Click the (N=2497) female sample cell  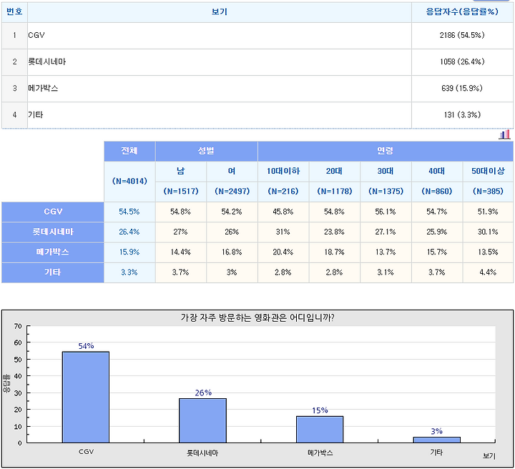[232, 192]
